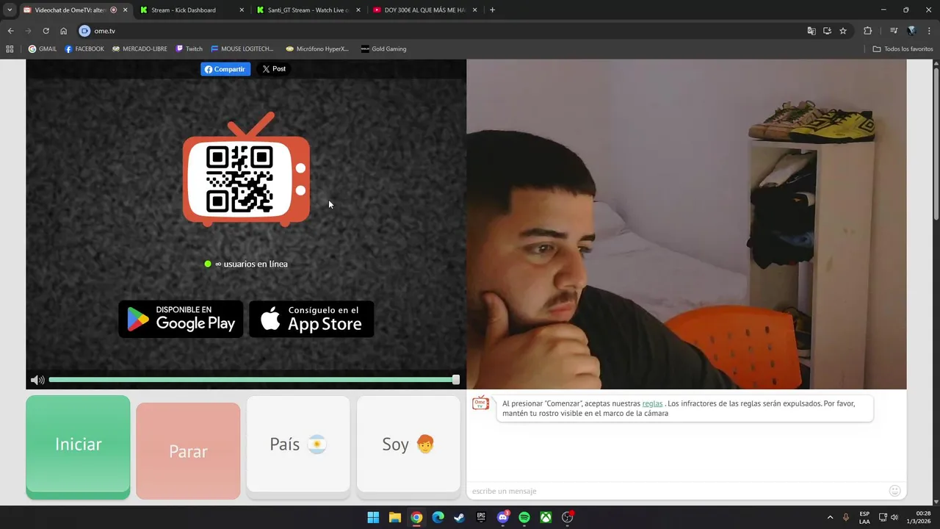Screen dimensions: 940x529
Task: Click the local webcam video preview
Action: point(686,224)
